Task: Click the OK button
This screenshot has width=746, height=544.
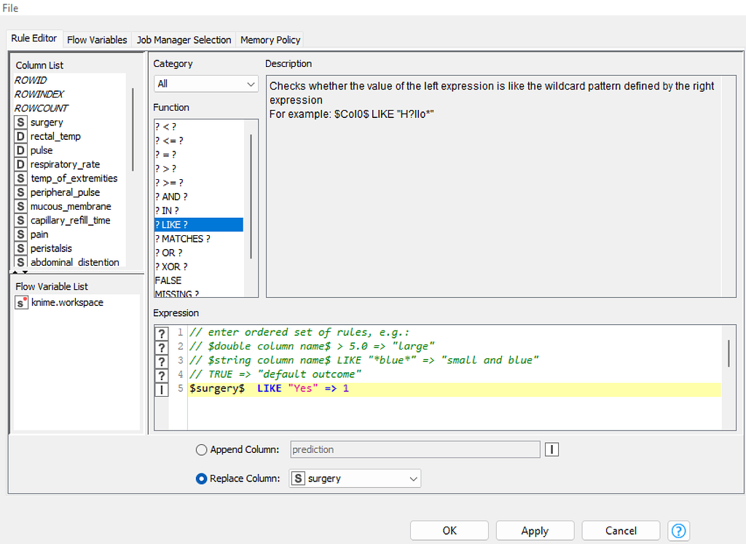Action: click(449, 530)
